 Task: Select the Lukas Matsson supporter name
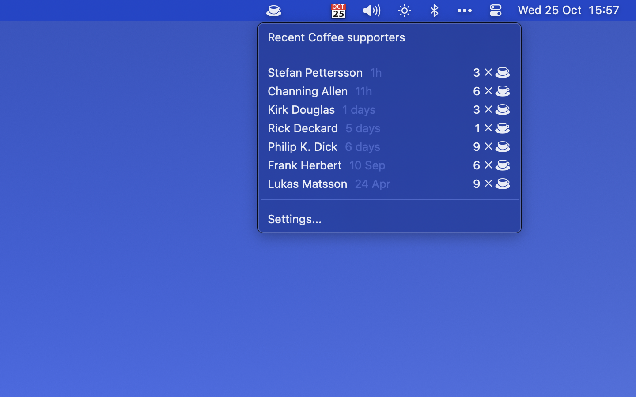point(307,184)
